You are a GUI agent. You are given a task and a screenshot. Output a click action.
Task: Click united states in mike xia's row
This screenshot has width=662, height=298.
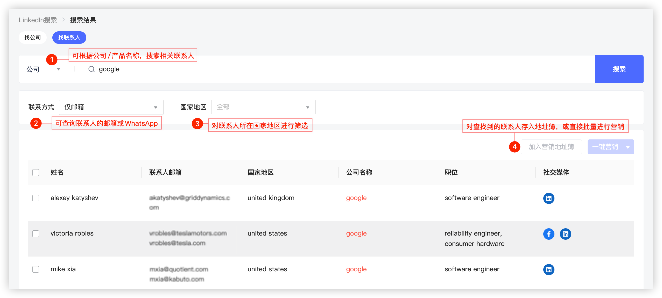pos(267,269)
